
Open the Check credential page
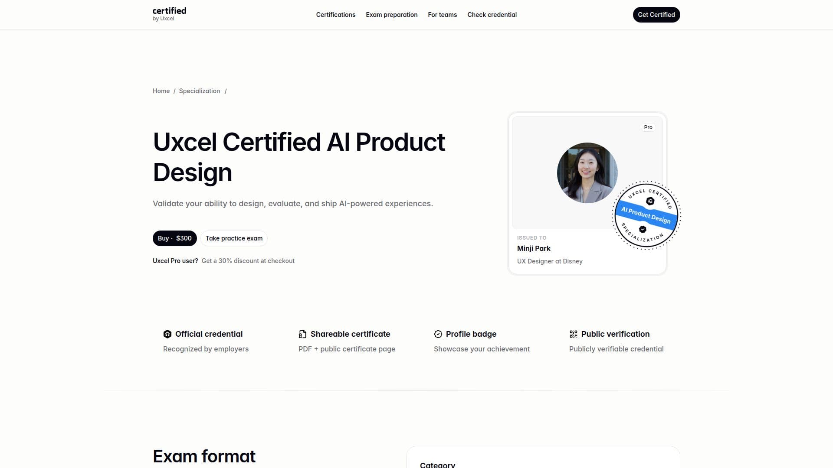click(492, 15)
